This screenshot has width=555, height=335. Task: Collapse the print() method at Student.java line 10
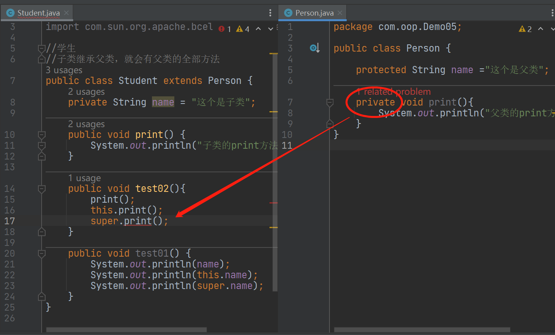point(42,135)
